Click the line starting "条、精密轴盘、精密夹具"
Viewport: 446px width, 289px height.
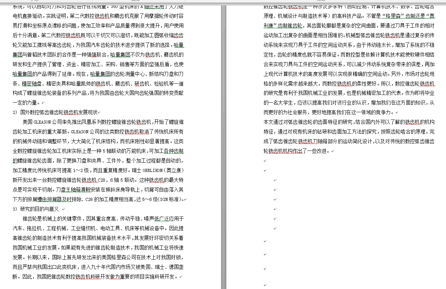[98, 83]
